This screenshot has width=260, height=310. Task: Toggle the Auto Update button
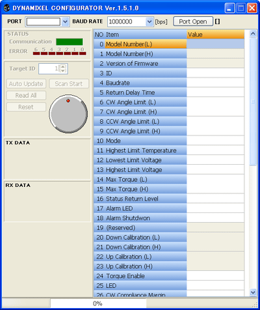pos(26,84)
